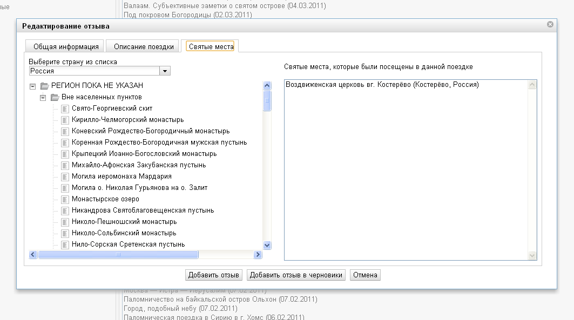This screenshot has width=574, height=320.
Task: Close the Редактирование отзыва dialog
Action: pos(550,25)
